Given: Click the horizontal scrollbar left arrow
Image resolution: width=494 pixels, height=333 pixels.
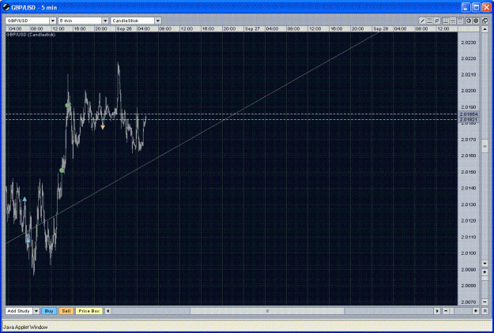Looking at the screenshot, I should point(108,311).
